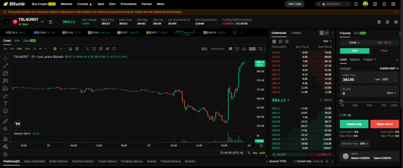
Task: Open the Funding History tab
Action: point(131,161)
